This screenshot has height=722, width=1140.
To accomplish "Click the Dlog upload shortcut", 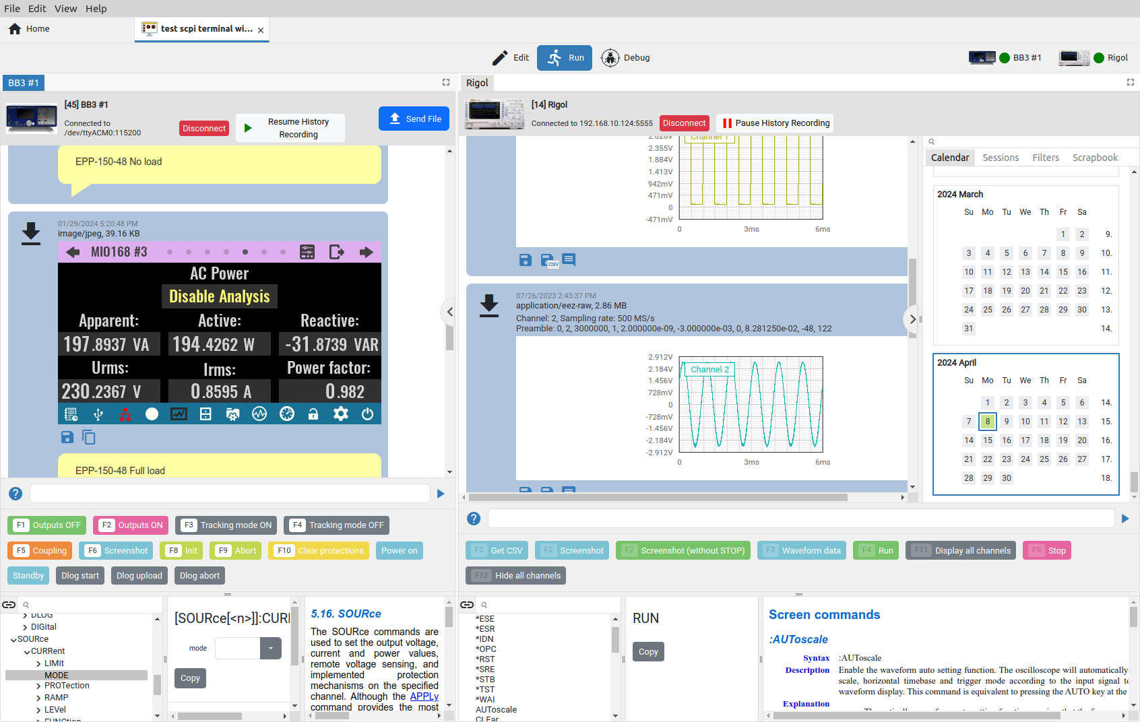I will click(139, 576).
